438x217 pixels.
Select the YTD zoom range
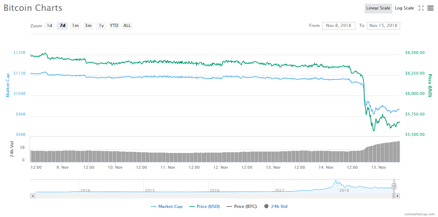(x=114, y=26)
